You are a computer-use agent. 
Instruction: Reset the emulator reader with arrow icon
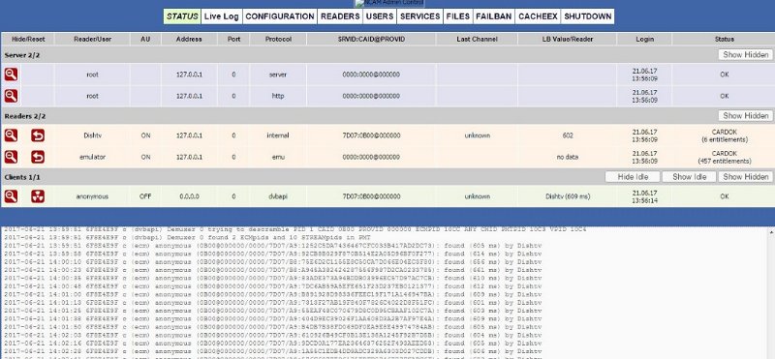point(38,157)
